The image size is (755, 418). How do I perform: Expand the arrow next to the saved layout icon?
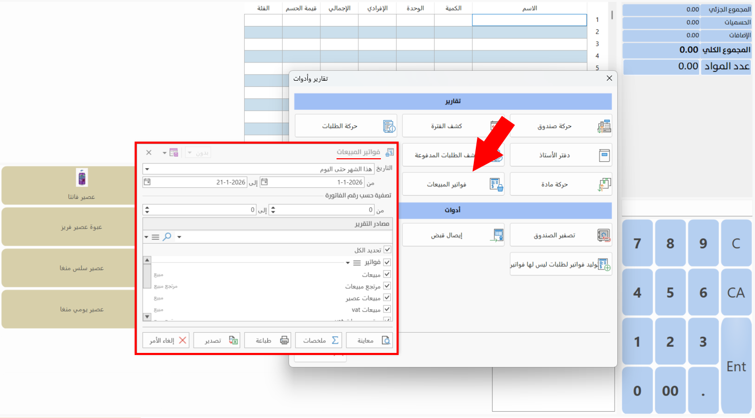(164, 153)
